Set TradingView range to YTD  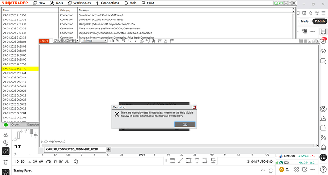(x=48, y=162)
